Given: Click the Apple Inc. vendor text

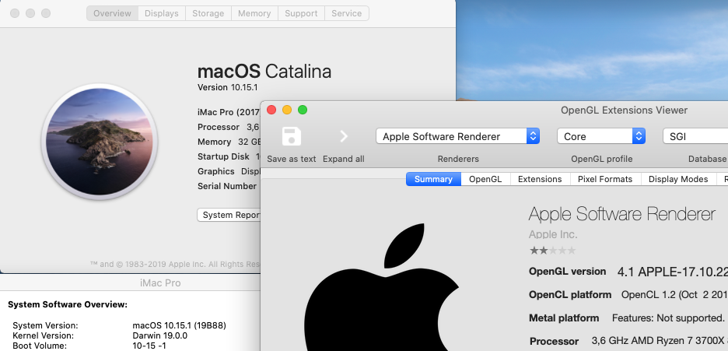Looking at the screenshot, I should pos(553,234).
